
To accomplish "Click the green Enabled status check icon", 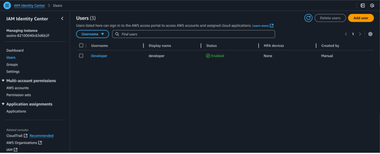I will (208, 56).
